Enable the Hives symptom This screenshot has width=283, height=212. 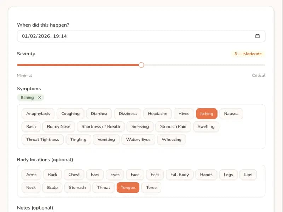click(184, 113)
